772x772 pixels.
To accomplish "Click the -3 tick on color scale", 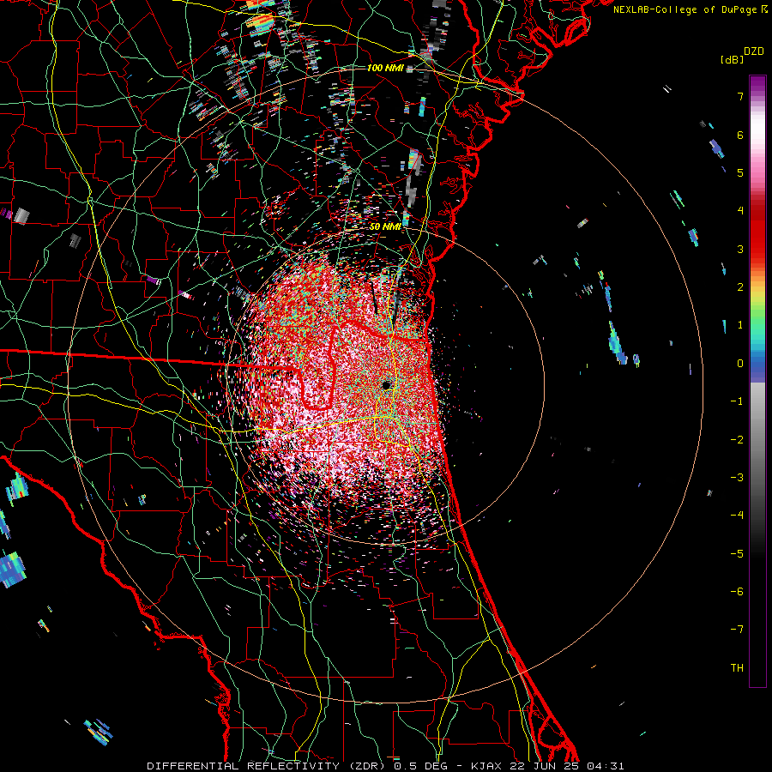I will [737, 478].
